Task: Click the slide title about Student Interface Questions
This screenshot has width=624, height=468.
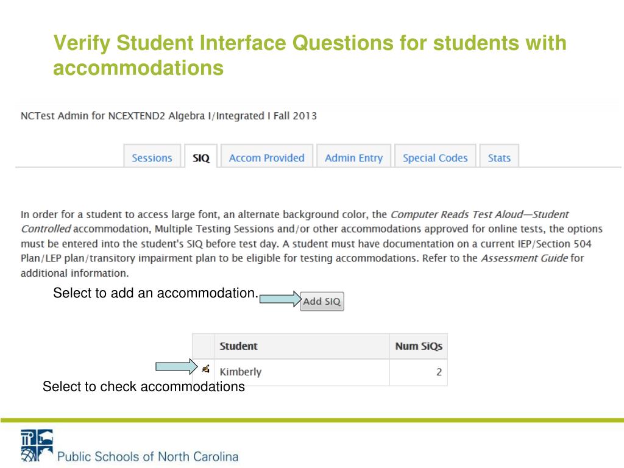Action: 310,55
